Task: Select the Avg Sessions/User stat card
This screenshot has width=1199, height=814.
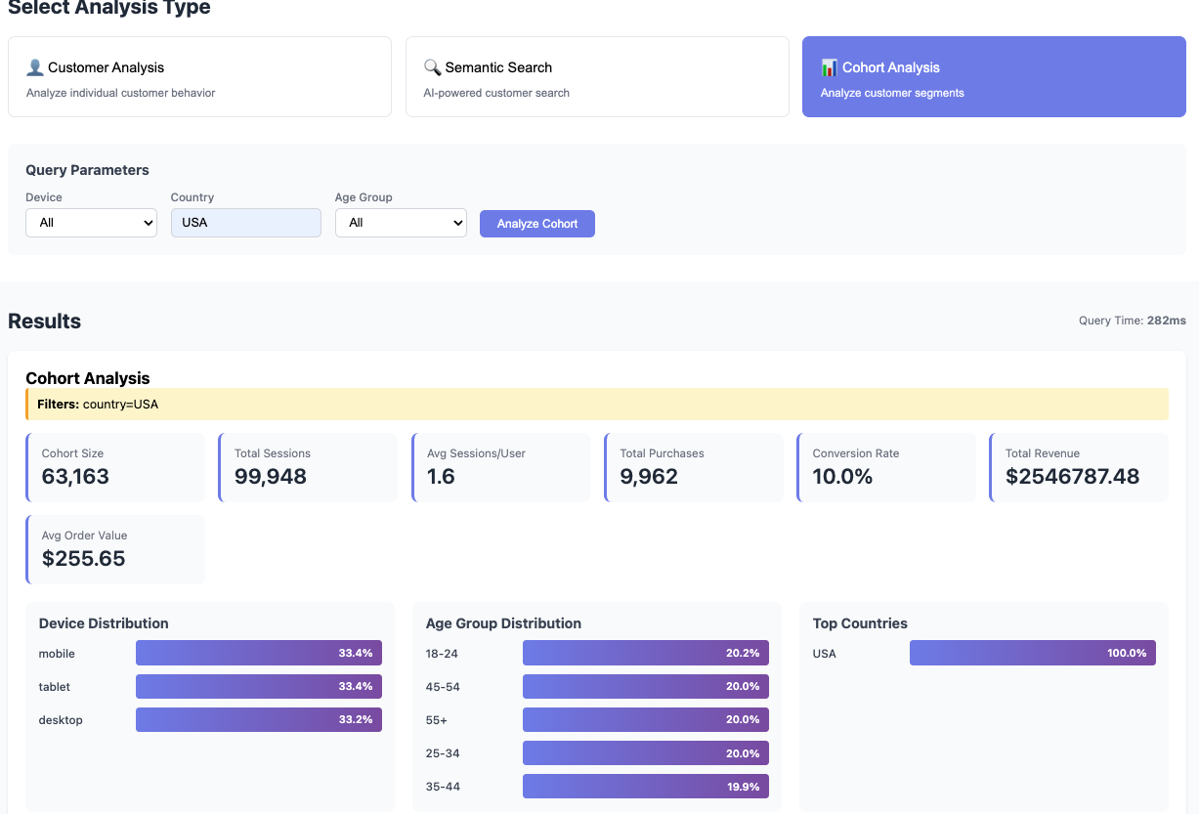Action: (x=500, y=467)
